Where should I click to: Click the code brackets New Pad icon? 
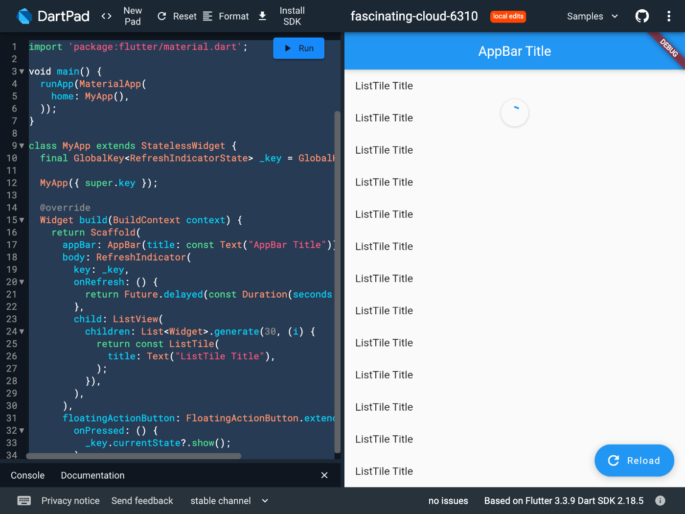tap(106, 16)
